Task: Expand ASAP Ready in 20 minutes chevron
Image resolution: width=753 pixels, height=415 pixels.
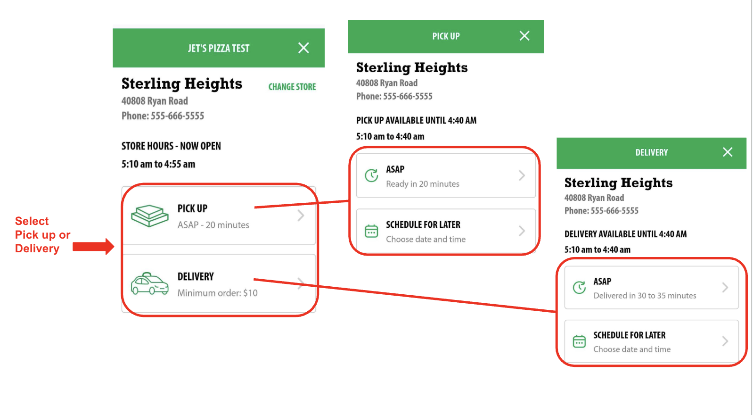Action: click(522, 175)
